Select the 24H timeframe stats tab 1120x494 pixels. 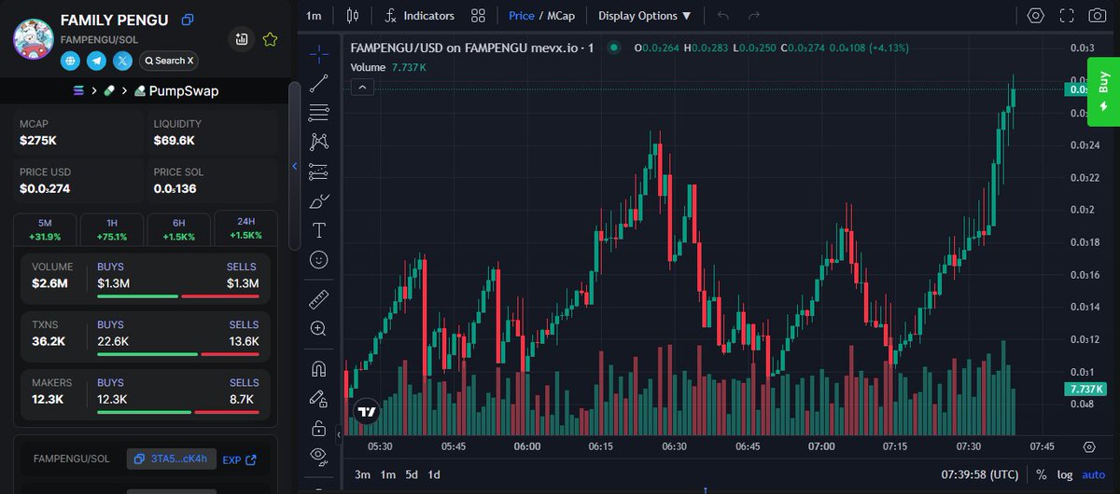(245, 228)
